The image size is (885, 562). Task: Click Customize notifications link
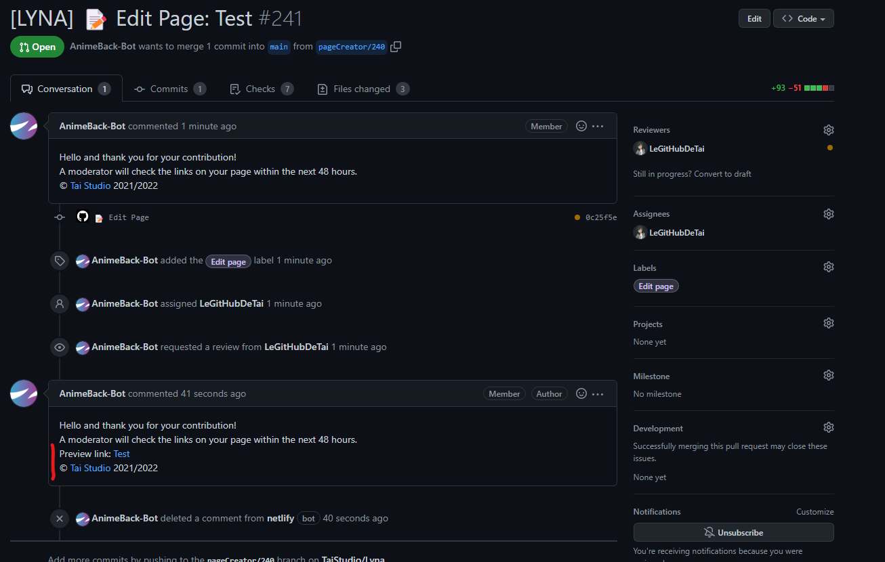click(x=815, y=512)
